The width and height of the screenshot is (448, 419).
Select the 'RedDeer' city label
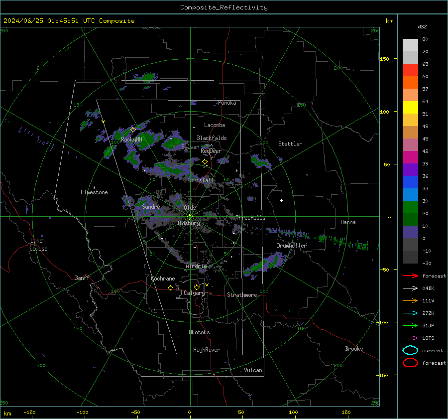pyautogui.click(x=211, y=151)
